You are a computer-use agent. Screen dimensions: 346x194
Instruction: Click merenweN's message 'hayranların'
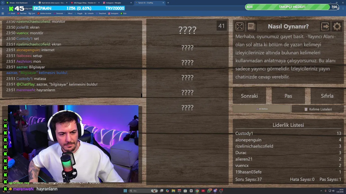click(x=31, y=90)
